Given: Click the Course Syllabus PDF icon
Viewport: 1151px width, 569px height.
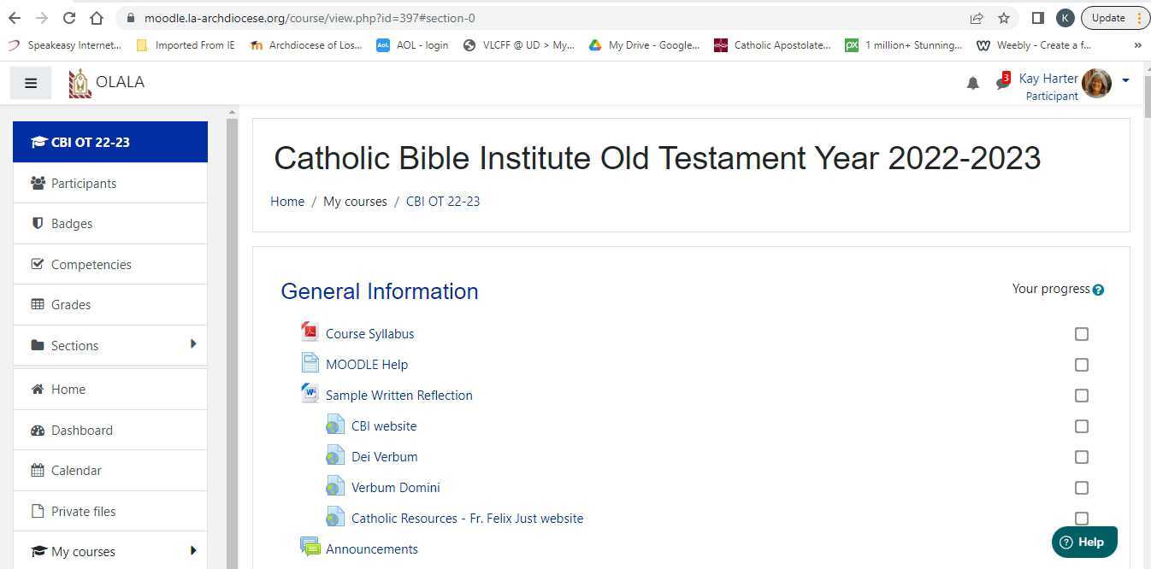Looking at the screenshot, I should [x=310, y=332].
